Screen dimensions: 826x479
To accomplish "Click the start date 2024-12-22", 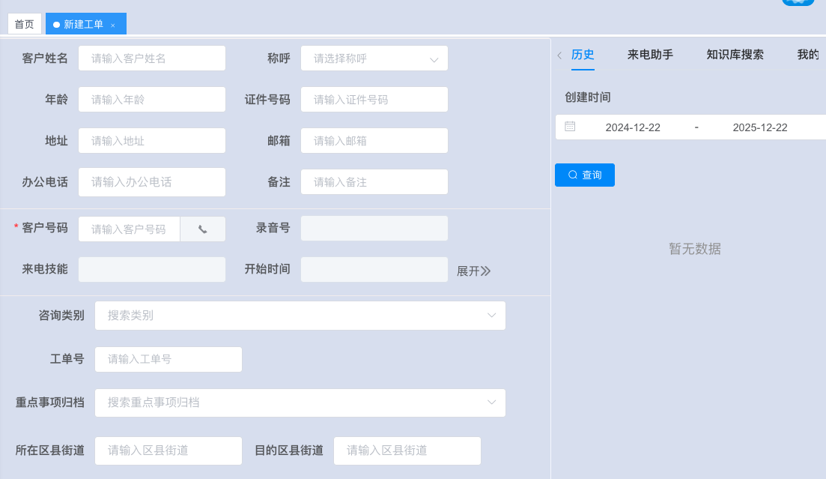I will [633, 127].
